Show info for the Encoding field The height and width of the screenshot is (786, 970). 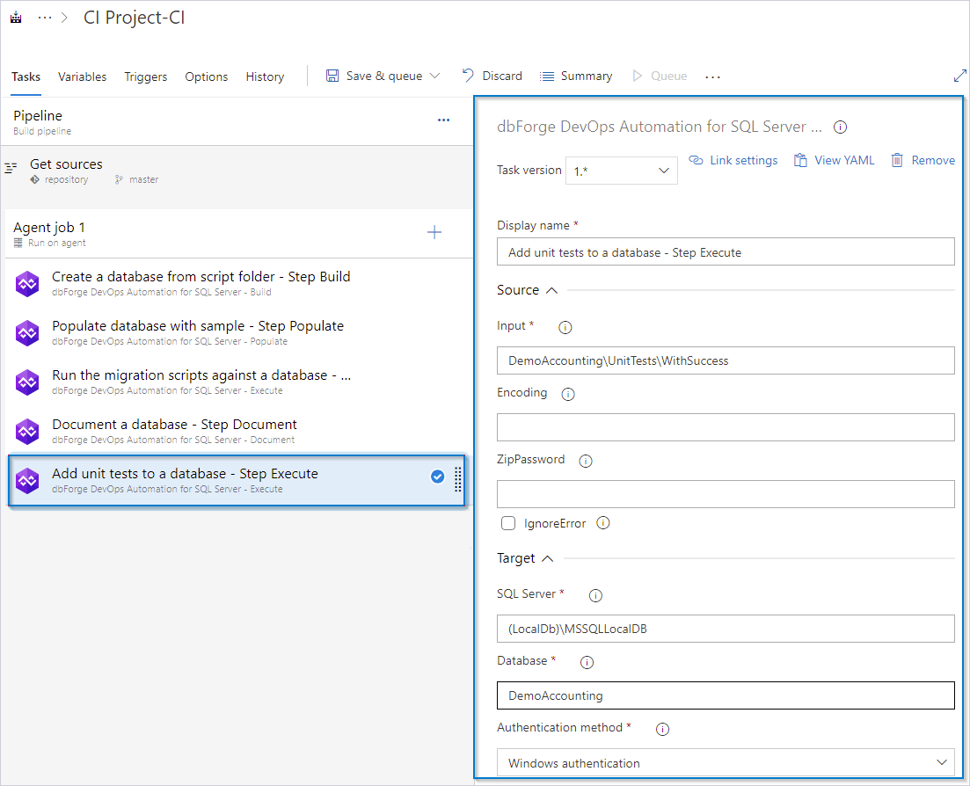tap(568, 394)
